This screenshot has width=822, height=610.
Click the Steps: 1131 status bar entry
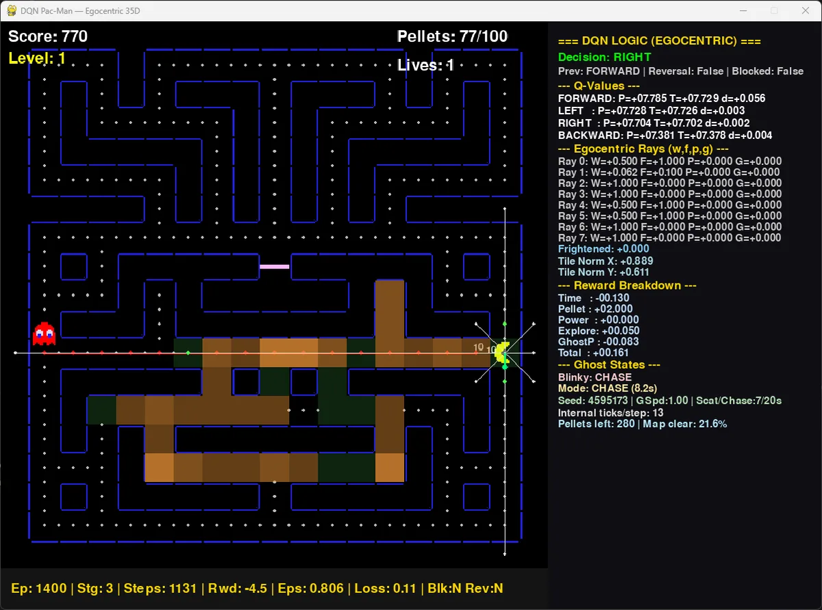point(160,589)
